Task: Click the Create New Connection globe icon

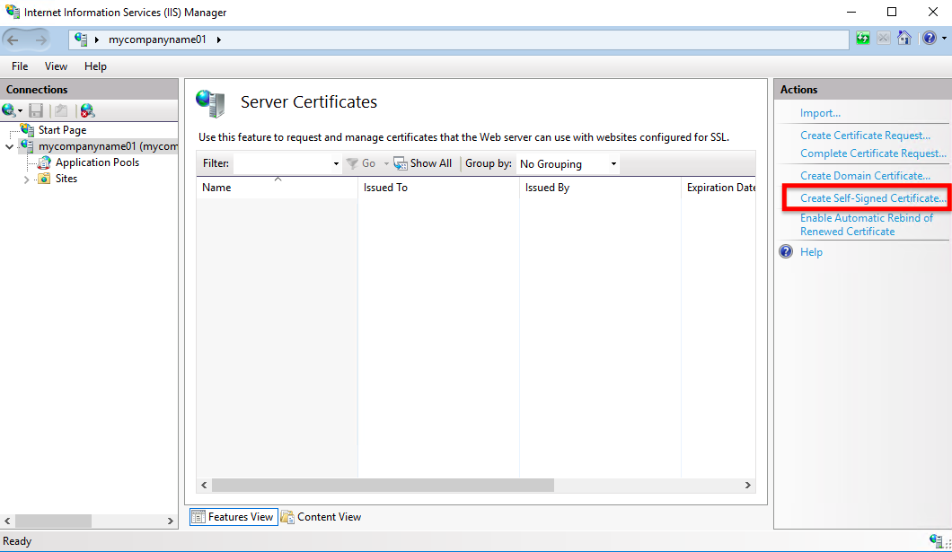Action: pyautogui.click(x=8, y=110)
